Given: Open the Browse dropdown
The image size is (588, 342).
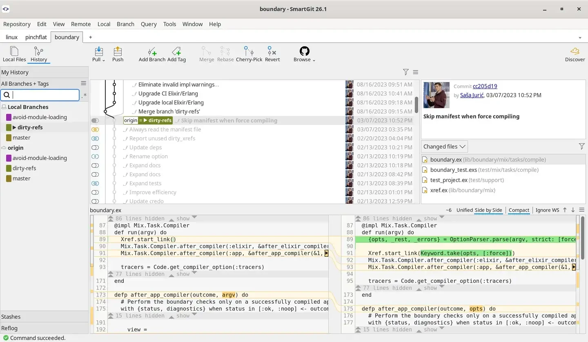Looking at the screenshot, I should 304,54.
